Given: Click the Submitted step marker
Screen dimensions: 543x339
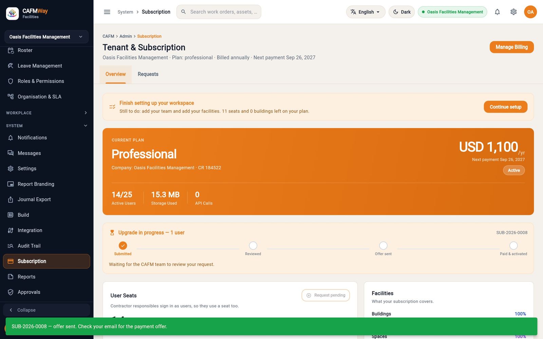Looking at the screenshot, I should pyautogui.click(x=123, y=245).
